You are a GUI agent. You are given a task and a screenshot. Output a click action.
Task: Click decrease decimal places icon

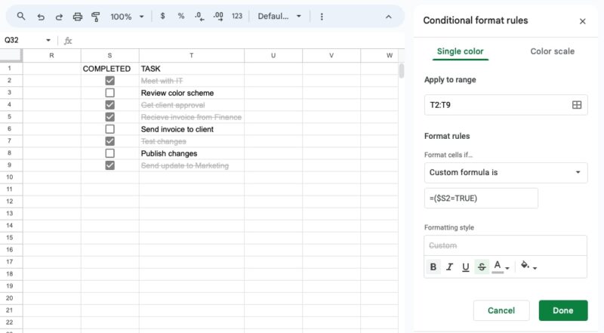199,16
